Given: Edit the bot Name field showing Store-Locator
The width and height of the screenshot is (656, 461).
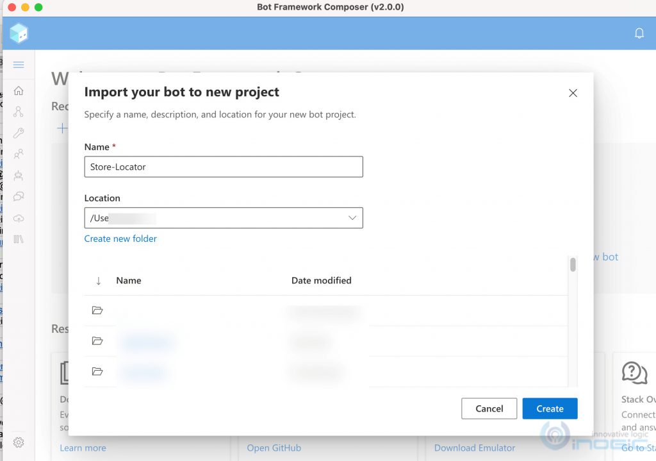Looking at the screenshot, I should click(223, 167).
